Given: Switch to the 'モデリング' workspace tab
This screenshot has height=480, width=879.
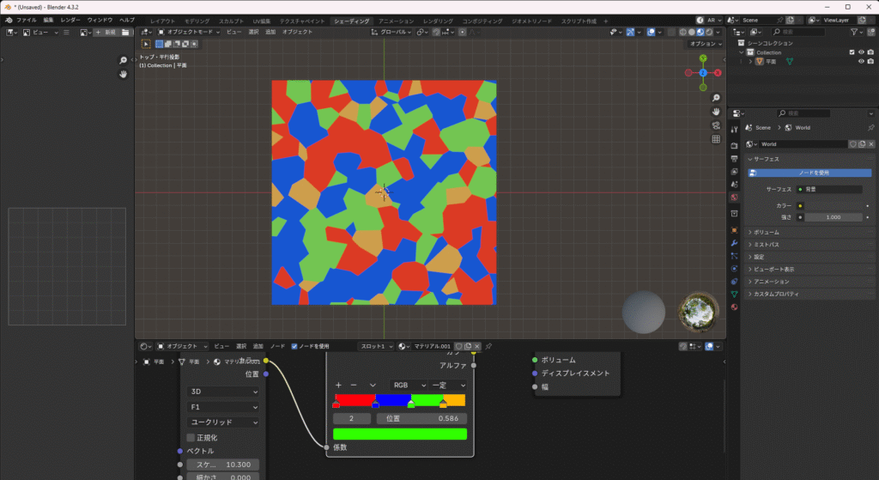Looking at the screenshot, I should [197, 21].
